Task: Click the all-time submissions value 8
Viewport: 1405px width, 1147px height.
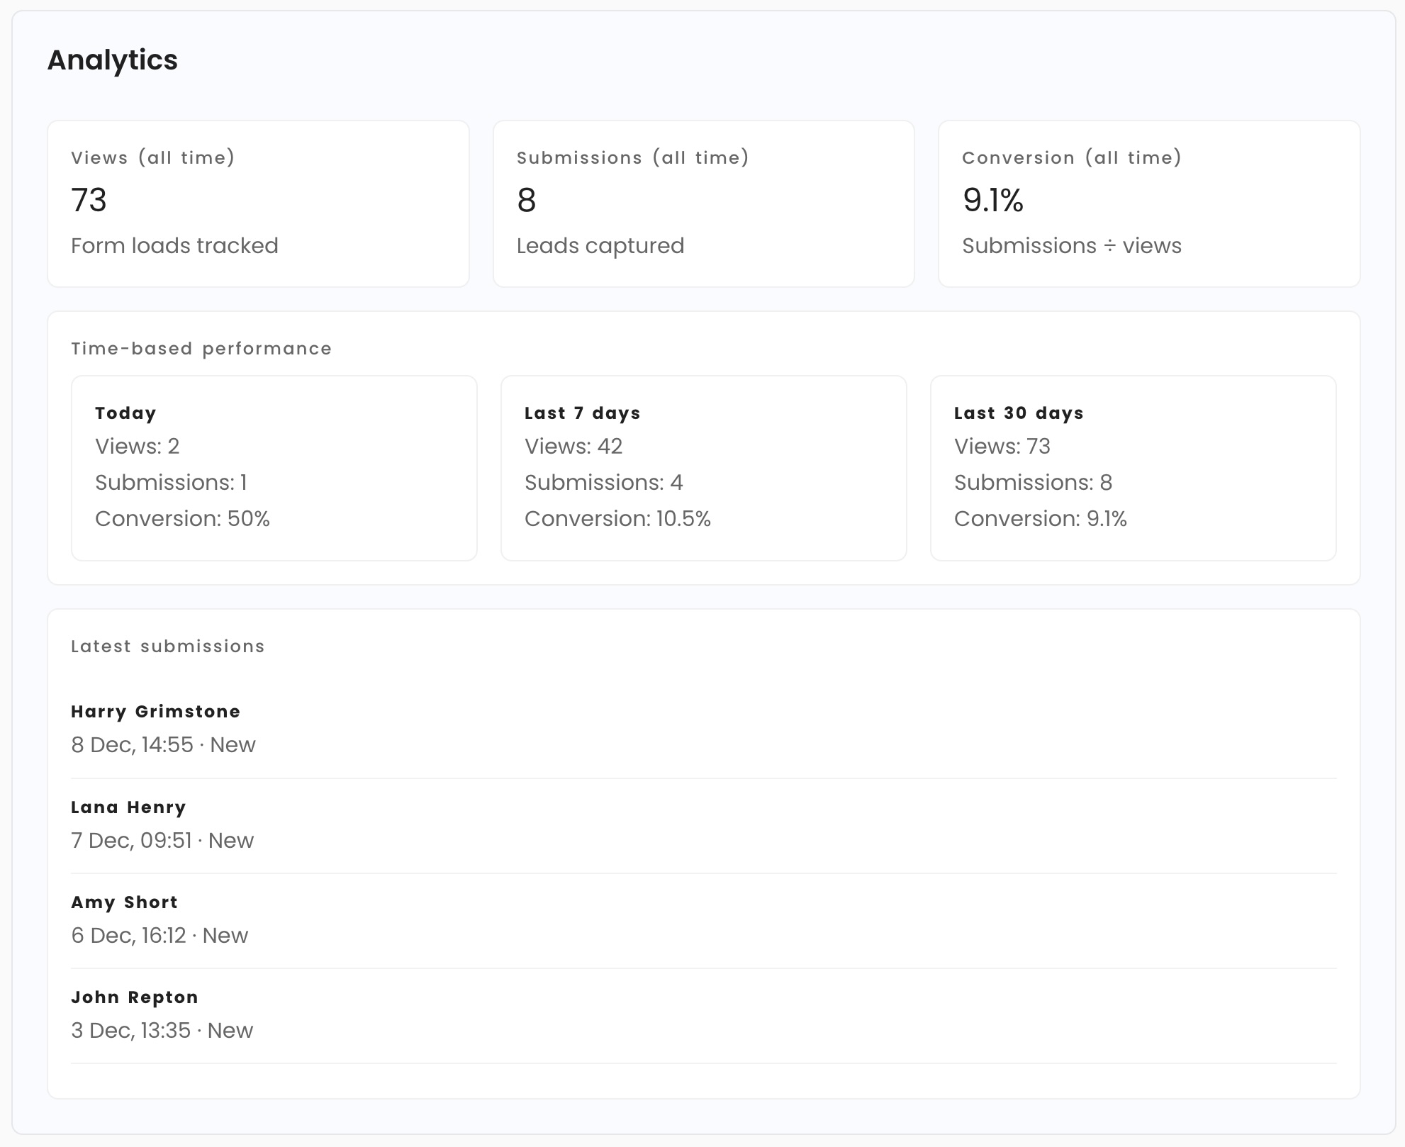Action: 527,200
